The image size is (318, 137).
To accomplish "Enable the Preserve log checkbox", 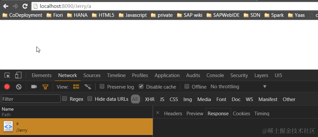I will pyautogui.click(x=102, y=87).
